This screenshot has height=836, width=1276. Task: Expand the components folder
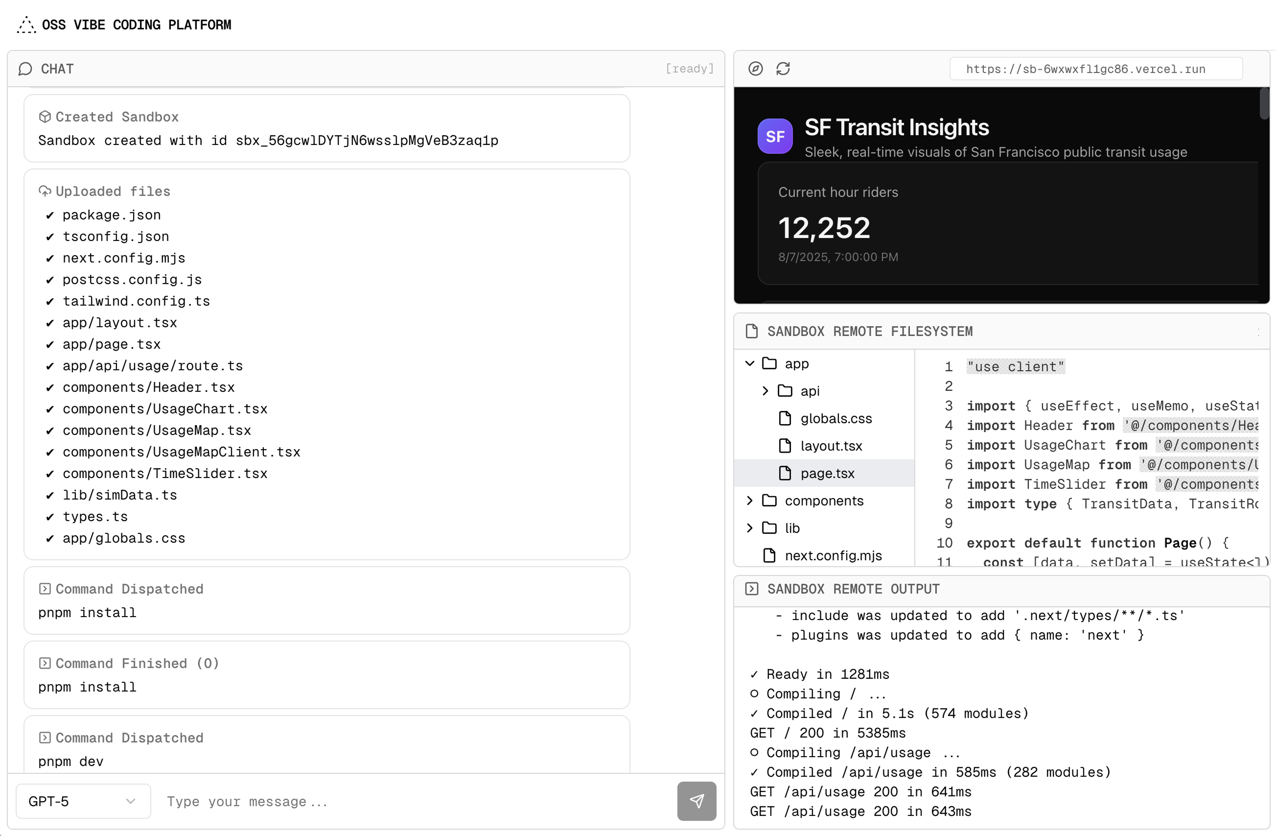[749, 500]
